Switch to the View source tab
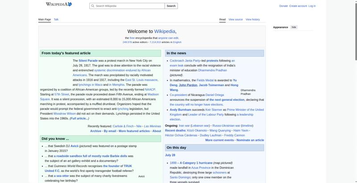 pos(236,20)
